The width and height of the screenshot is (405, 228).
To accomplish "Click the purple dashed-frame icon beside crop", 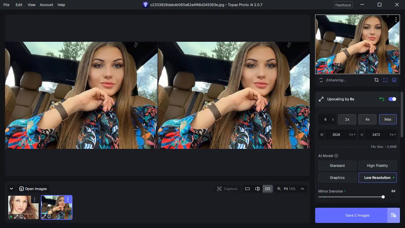I will (385, 80).
